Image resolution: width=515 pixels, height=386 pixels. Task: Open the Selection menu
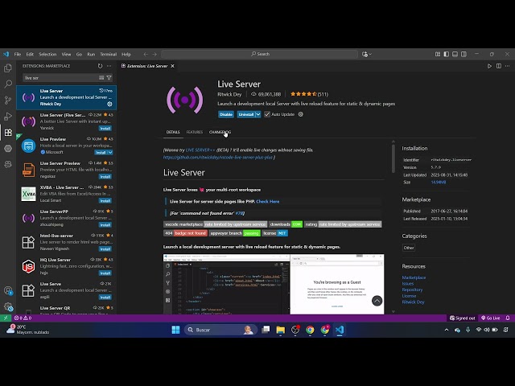click(47, 54)
